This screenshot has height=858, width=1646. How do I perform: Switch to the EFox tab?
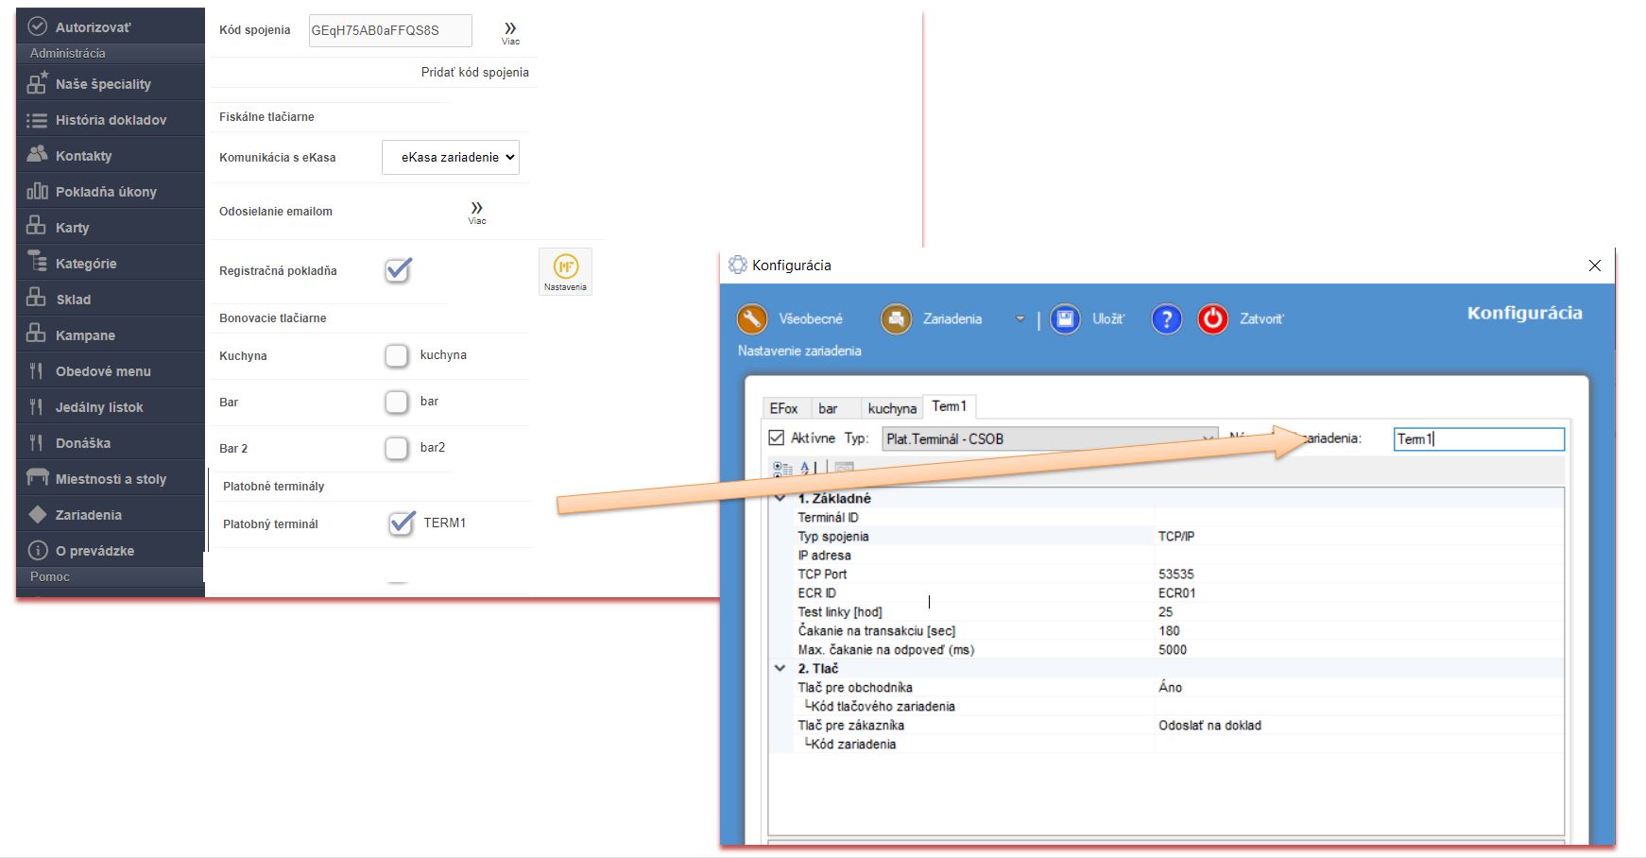[783, 408]
